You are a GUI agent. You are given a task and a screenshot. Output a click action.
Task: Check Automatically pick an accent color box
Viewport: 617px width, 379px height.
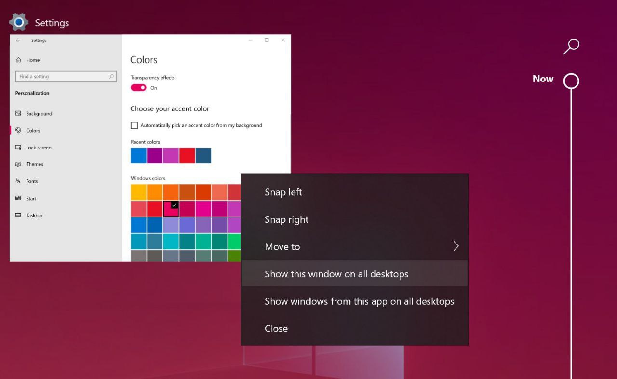coord(134,125)
